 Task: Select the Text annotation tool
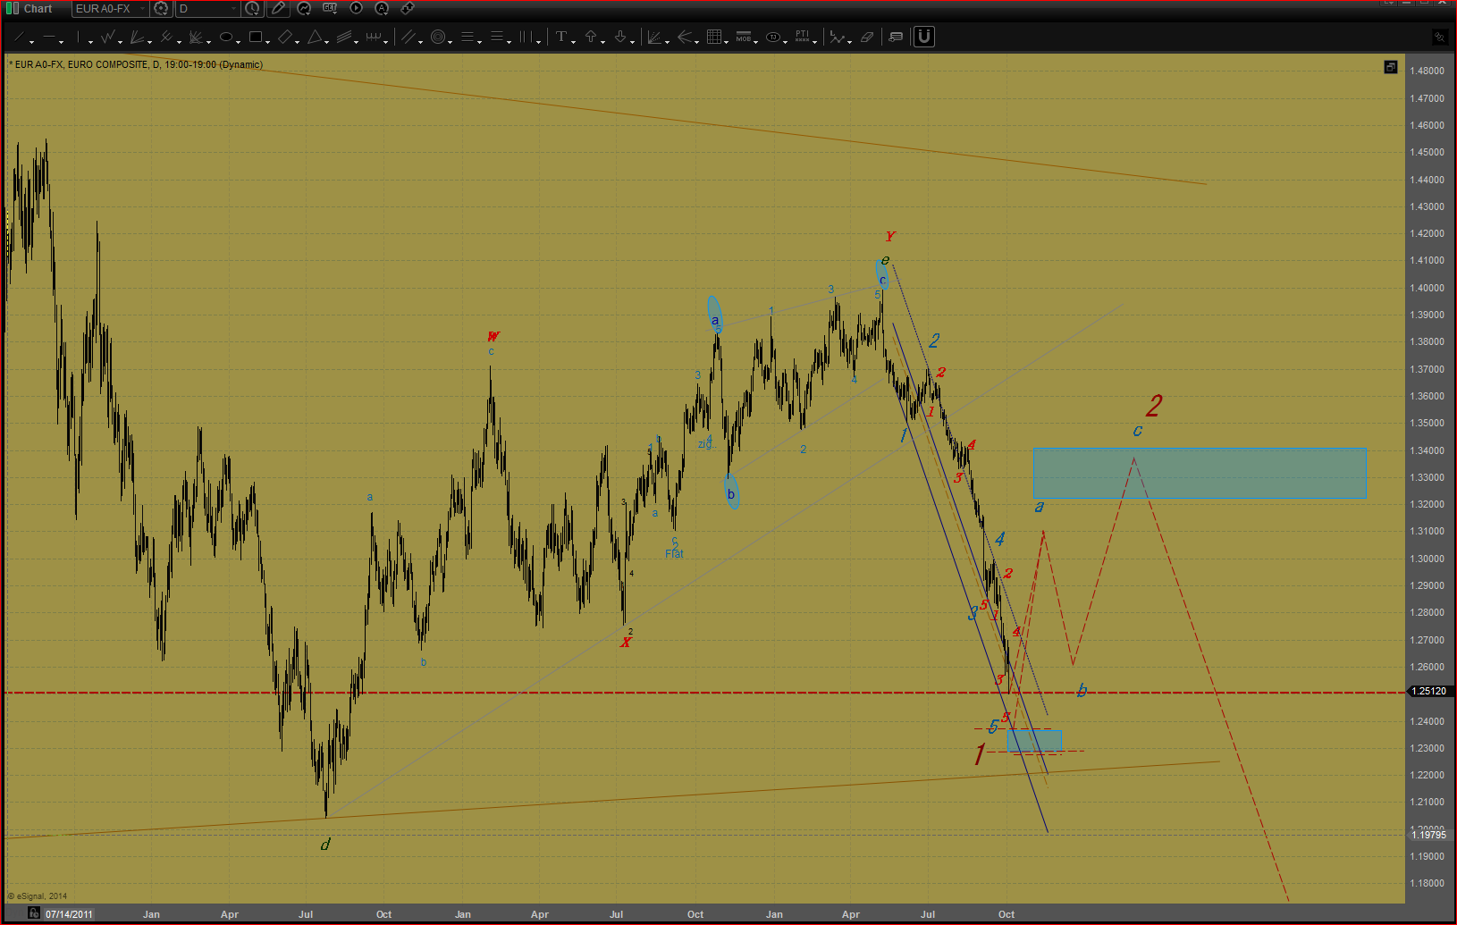[x=560, y=37]
